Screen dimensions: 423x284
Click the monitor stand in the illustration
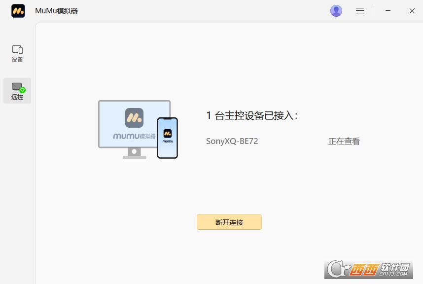click(134, 153)
